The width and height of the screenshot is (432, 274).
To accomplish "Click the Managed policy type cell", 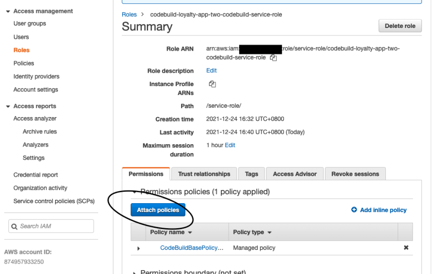I will (x=254, y=248).
